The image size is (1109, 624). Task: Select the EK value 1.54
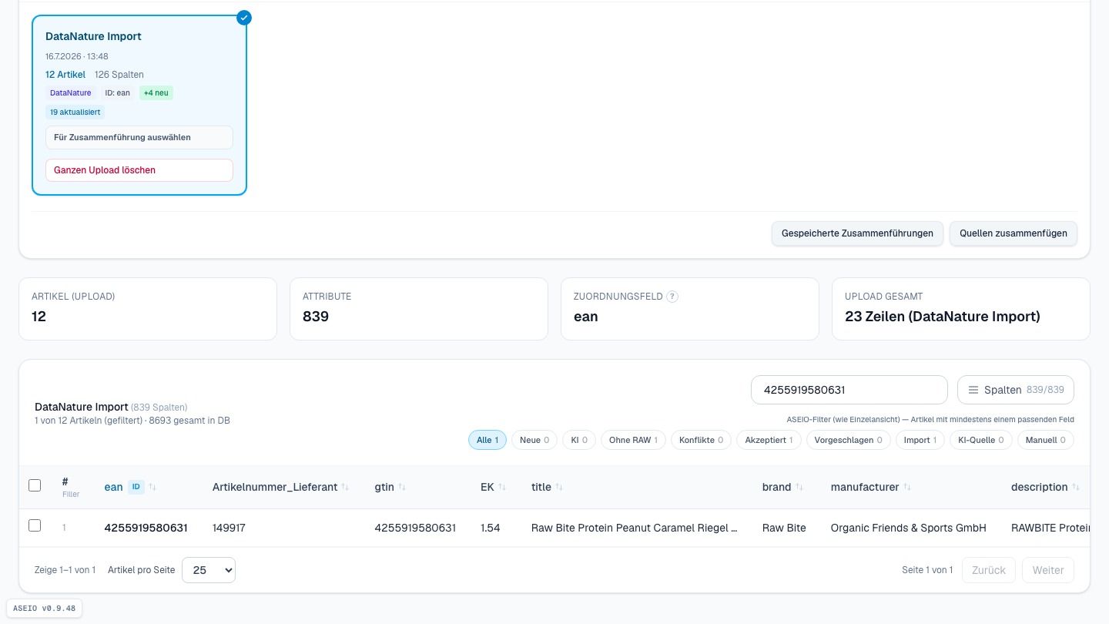click(x=491, y=528)
